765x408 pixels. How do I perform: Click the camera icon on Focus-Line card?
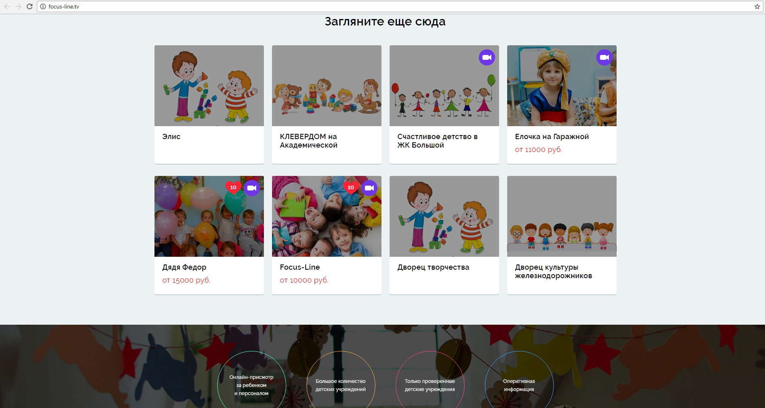pos(369,188)
